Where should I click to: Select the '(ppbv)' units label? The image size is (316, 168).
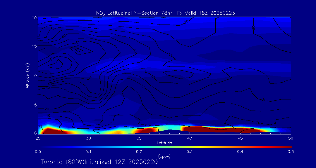[164, 156]
